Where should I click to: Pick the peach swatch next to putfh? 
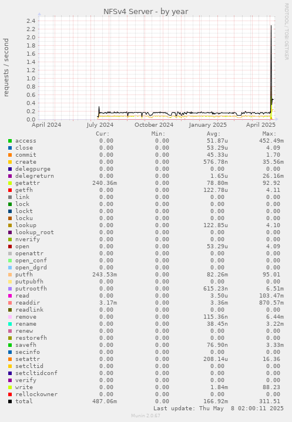click(10, 275)
